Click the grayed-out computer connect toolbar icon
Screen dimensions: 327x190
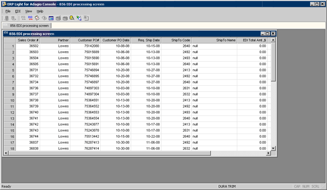click(x=7, y=18)
